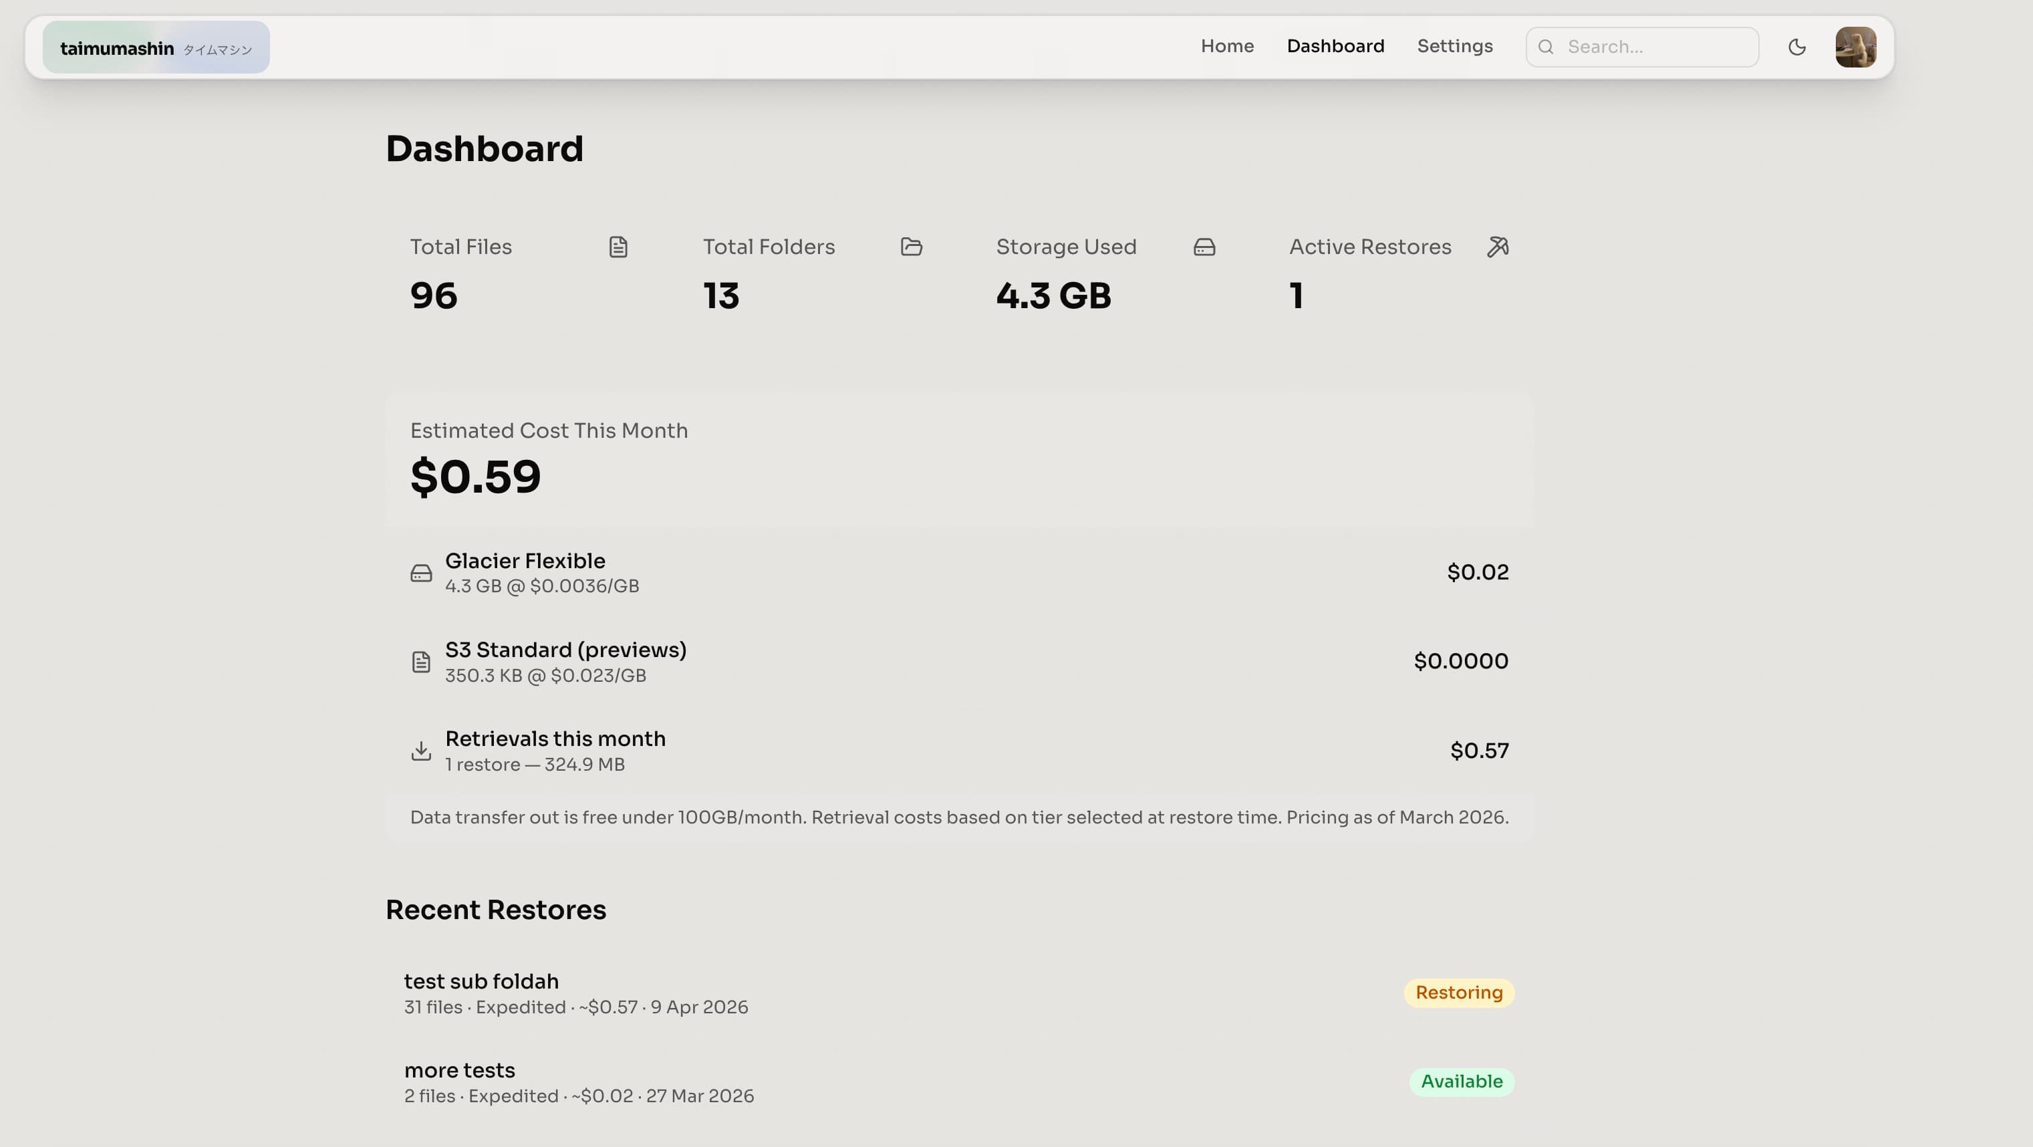The height and width of the screenshot is (1147, 2033).
Task: Click the Recent Restores heading
Action: tap(496, 910)
